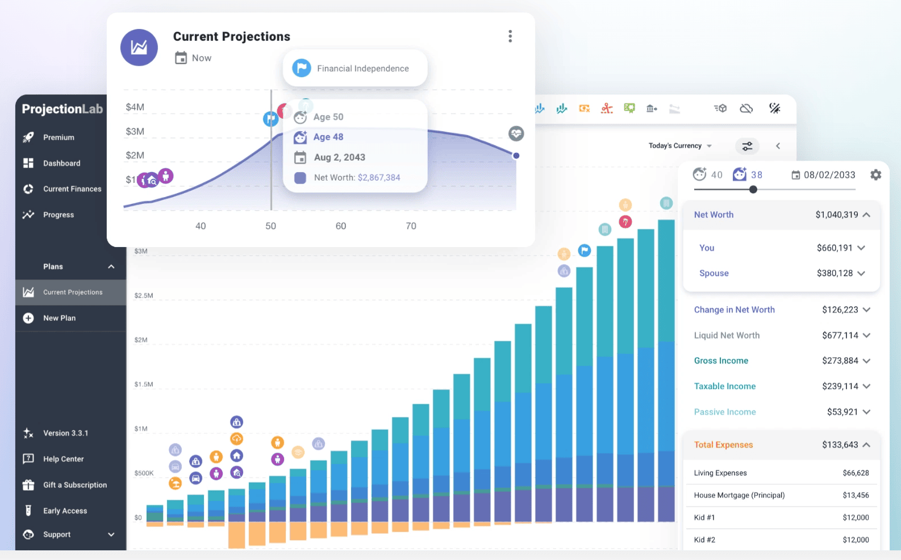Click the orange cash flow toolbar icon
The image size is (901, 560).
[x=584, y=108]
